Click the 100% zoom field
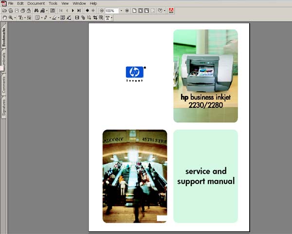Viewport: 292px width, 234px height. [111, 11]
